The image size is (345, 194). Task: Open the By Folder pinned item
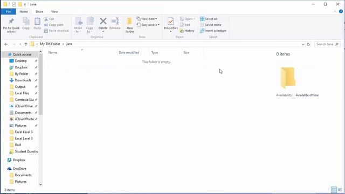[x=22, y=74]
